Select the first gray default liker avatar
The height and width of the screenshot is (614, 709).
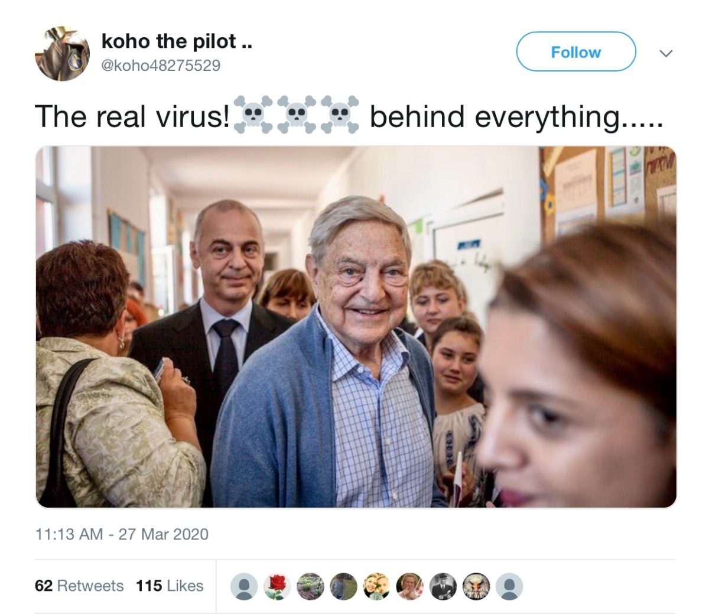coord(243,586)
